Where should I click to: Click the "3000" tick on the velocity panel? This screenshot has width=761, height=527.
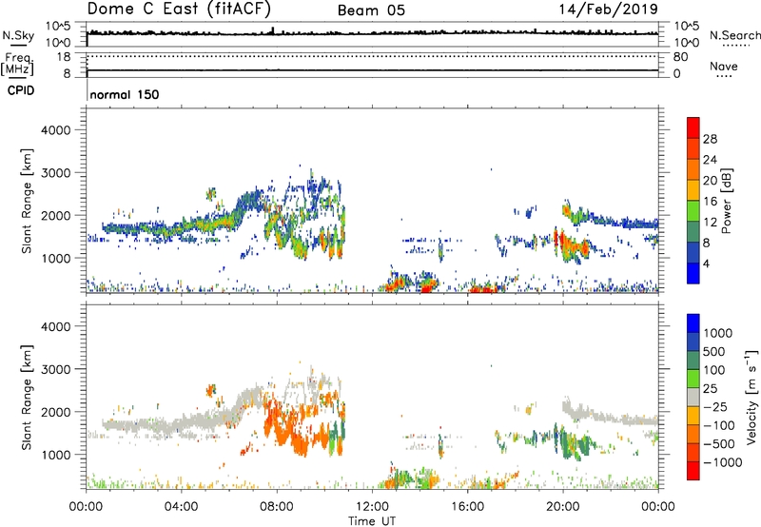coord(56,369)
